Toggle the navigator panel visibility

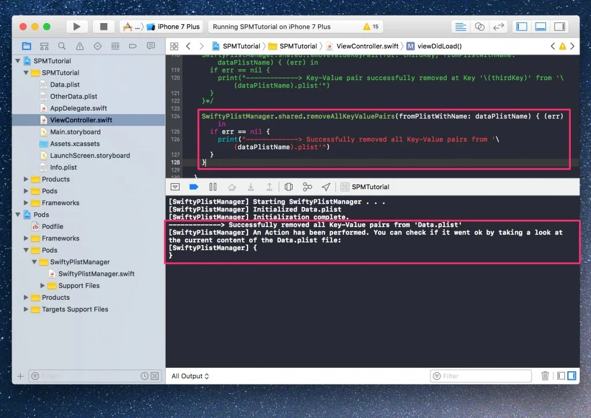522,27
